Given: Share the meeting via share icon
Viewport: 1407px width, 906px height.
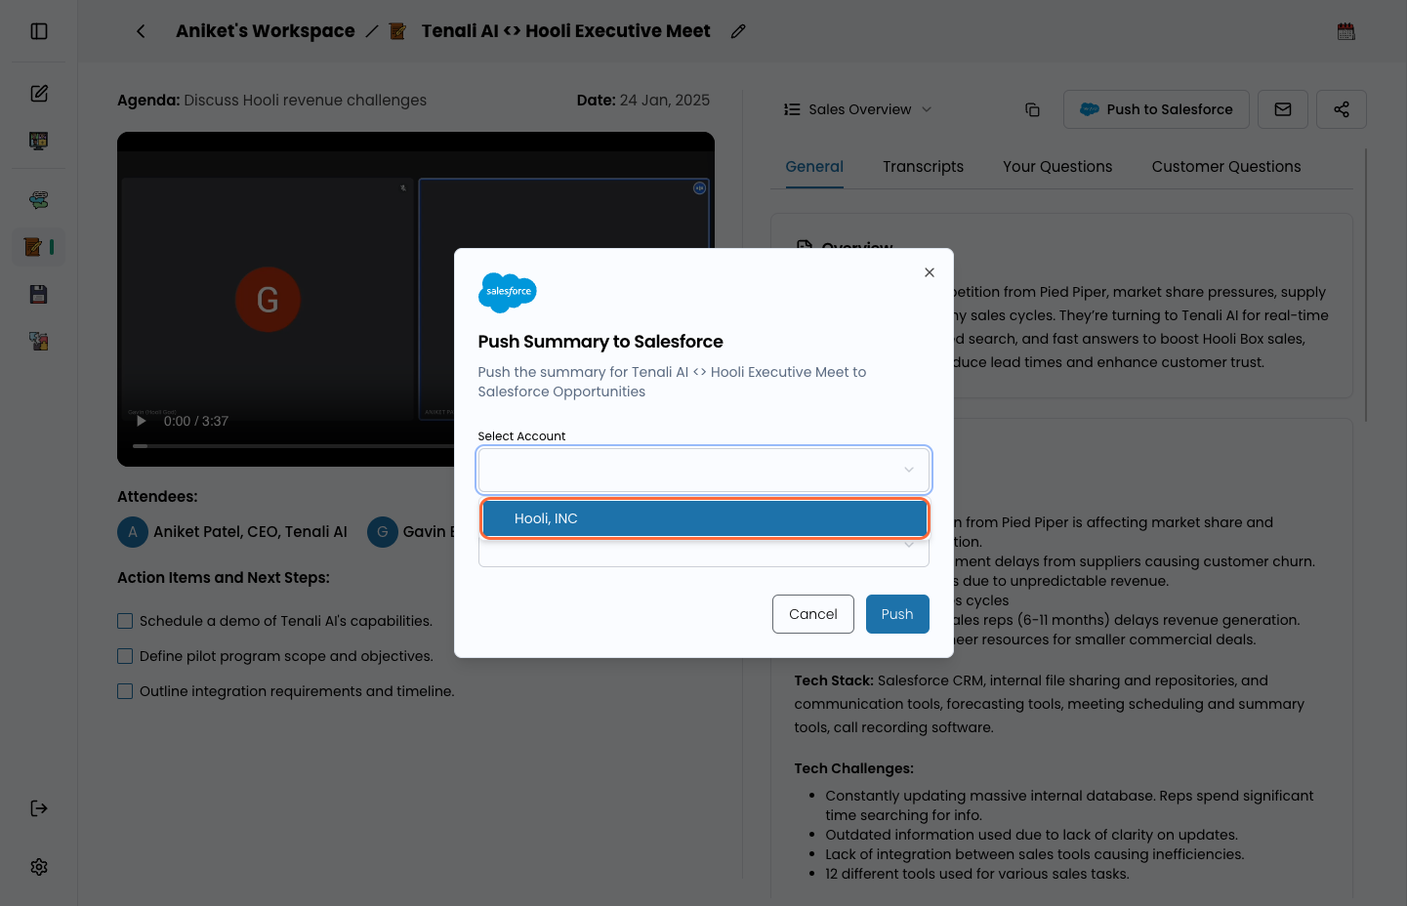Looking at the screenshot, I should pos(1342,109).
